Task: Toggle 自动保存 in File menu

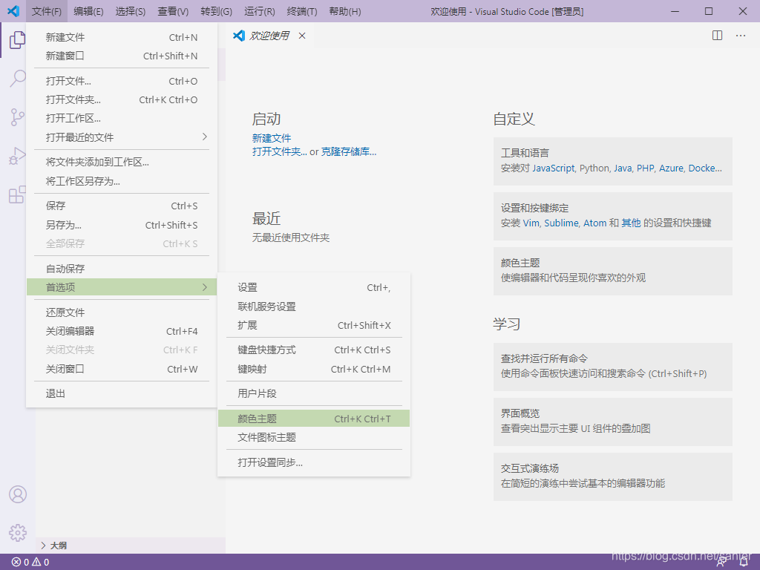Action: [122, 269]
